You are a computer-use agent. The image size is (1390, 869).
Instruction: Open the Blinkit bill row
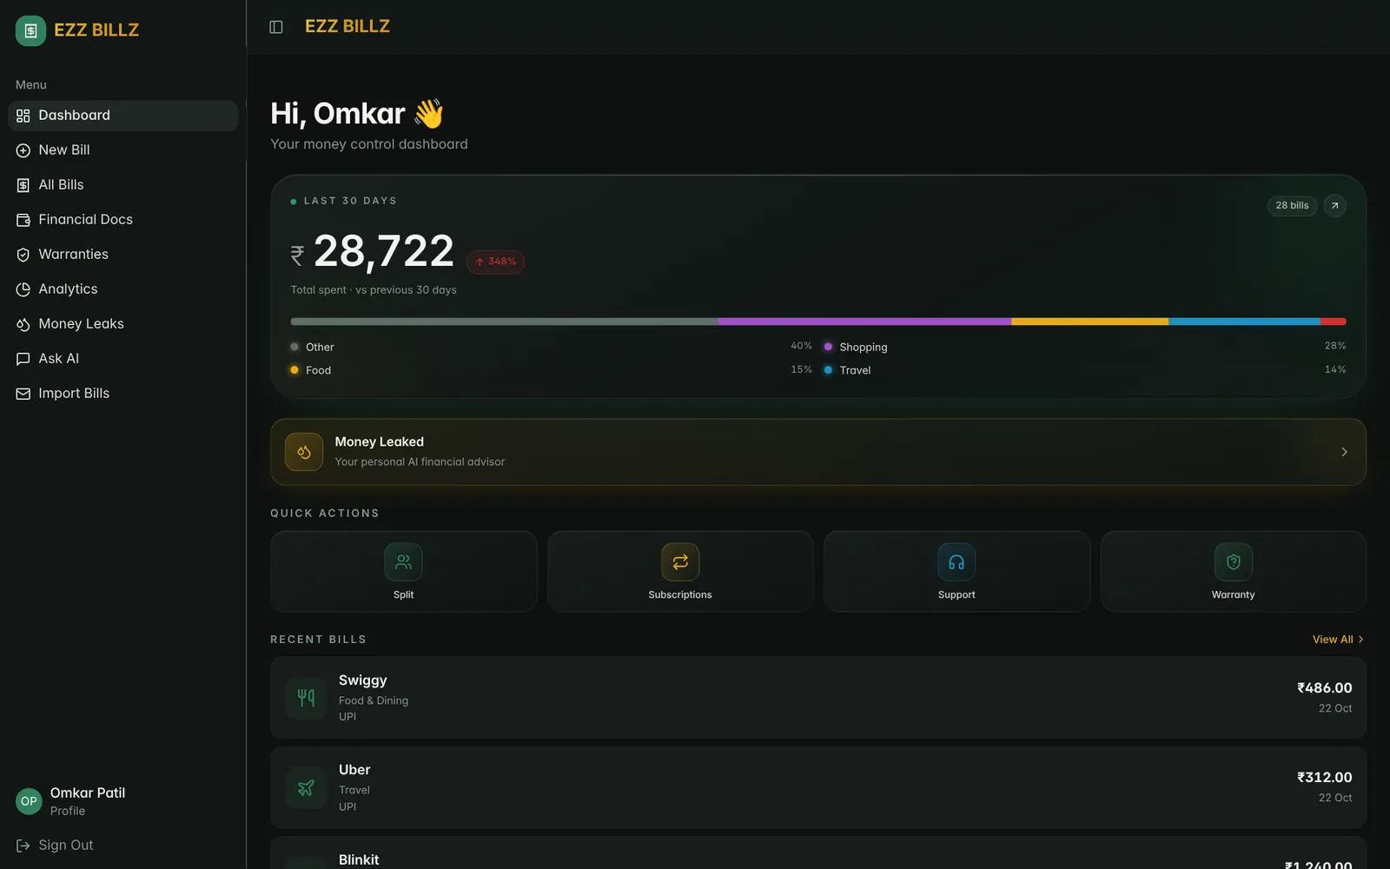click(818, 853)
